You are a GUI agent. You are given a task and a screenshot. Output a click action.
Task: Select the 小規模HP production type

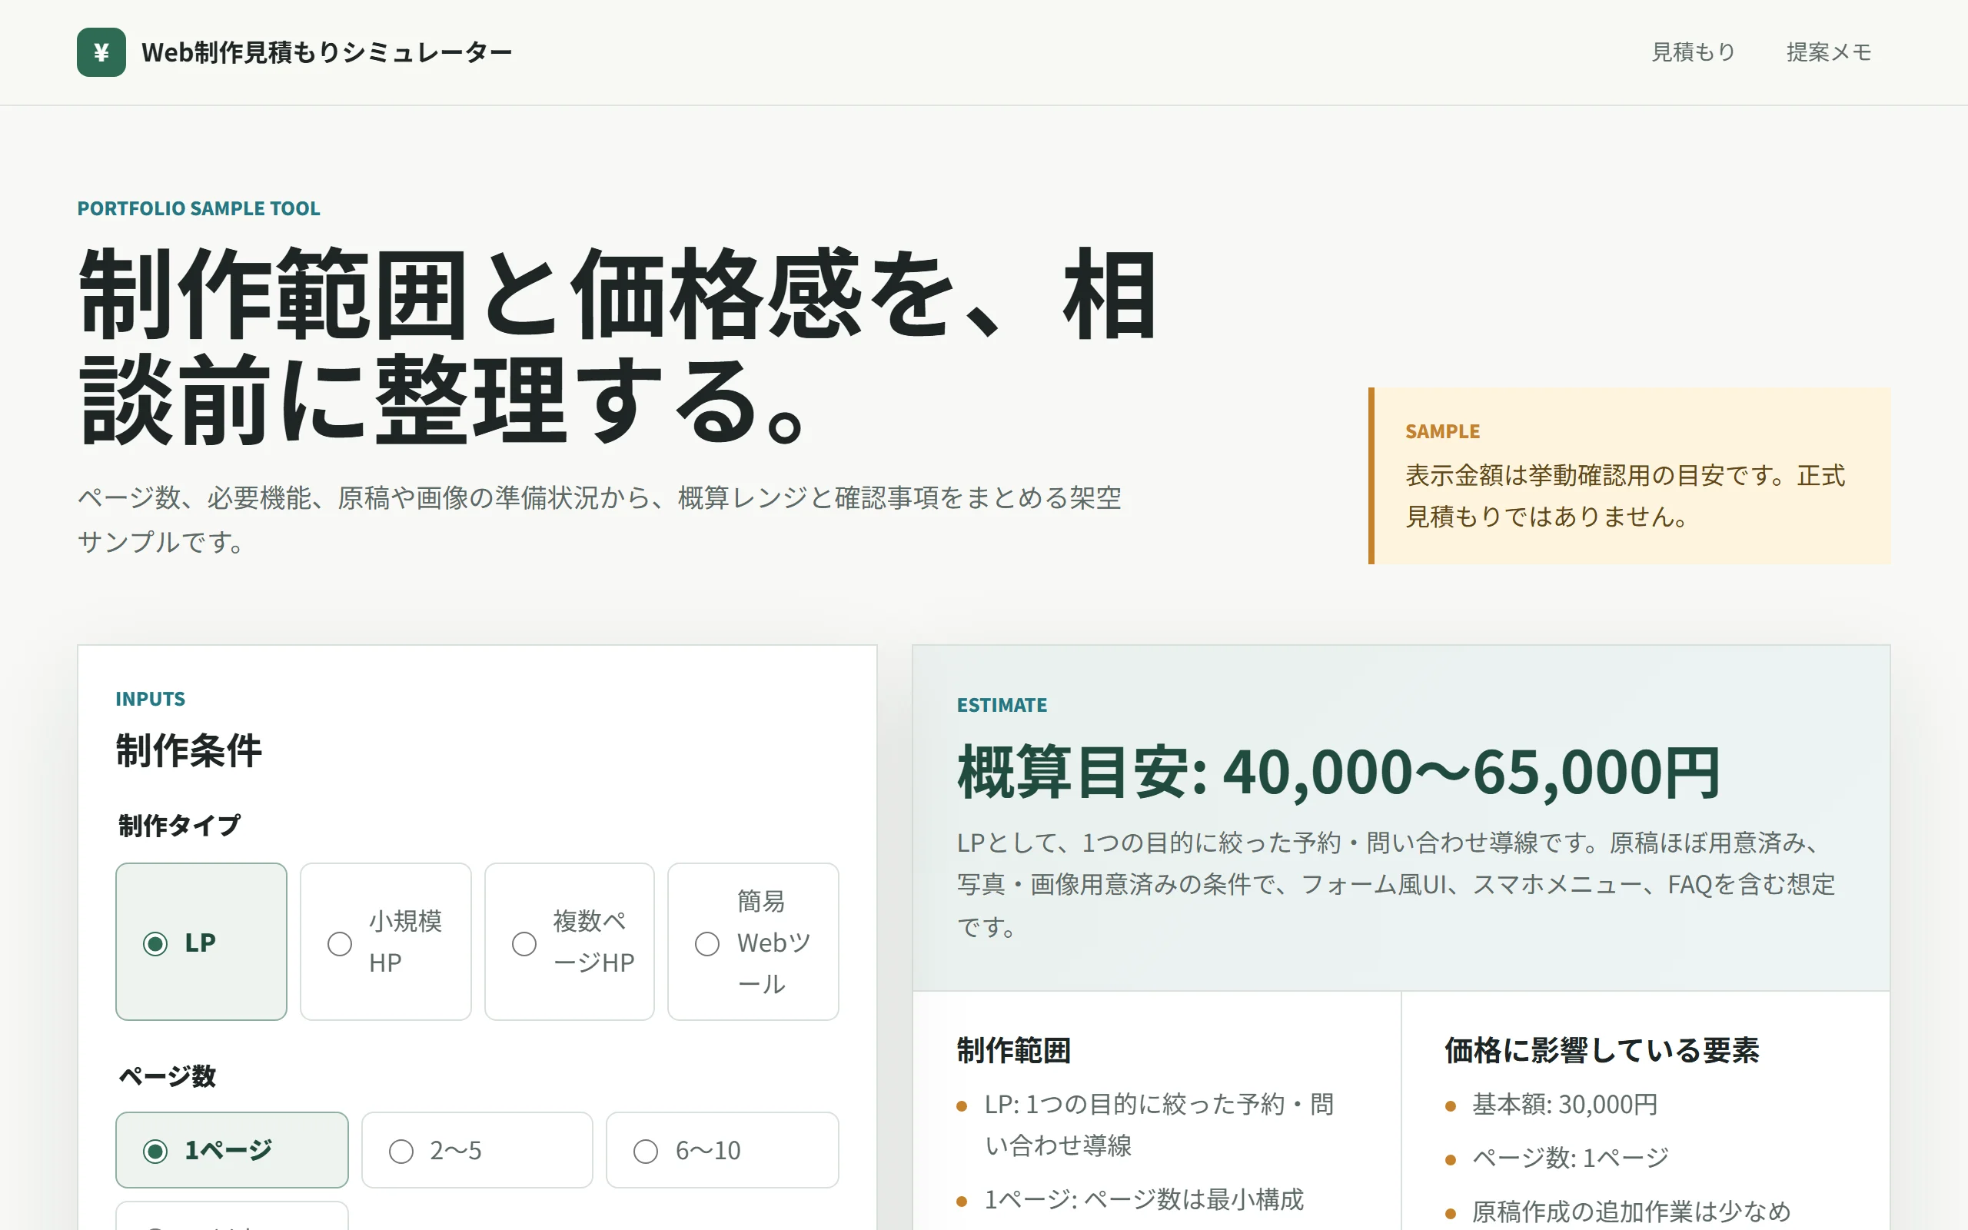pyautogui.click(x=385, y=942)
